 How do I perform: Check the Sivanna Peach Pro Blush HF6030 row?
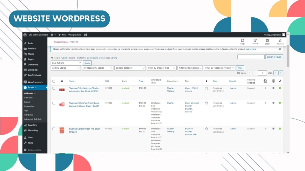(54, 129)
